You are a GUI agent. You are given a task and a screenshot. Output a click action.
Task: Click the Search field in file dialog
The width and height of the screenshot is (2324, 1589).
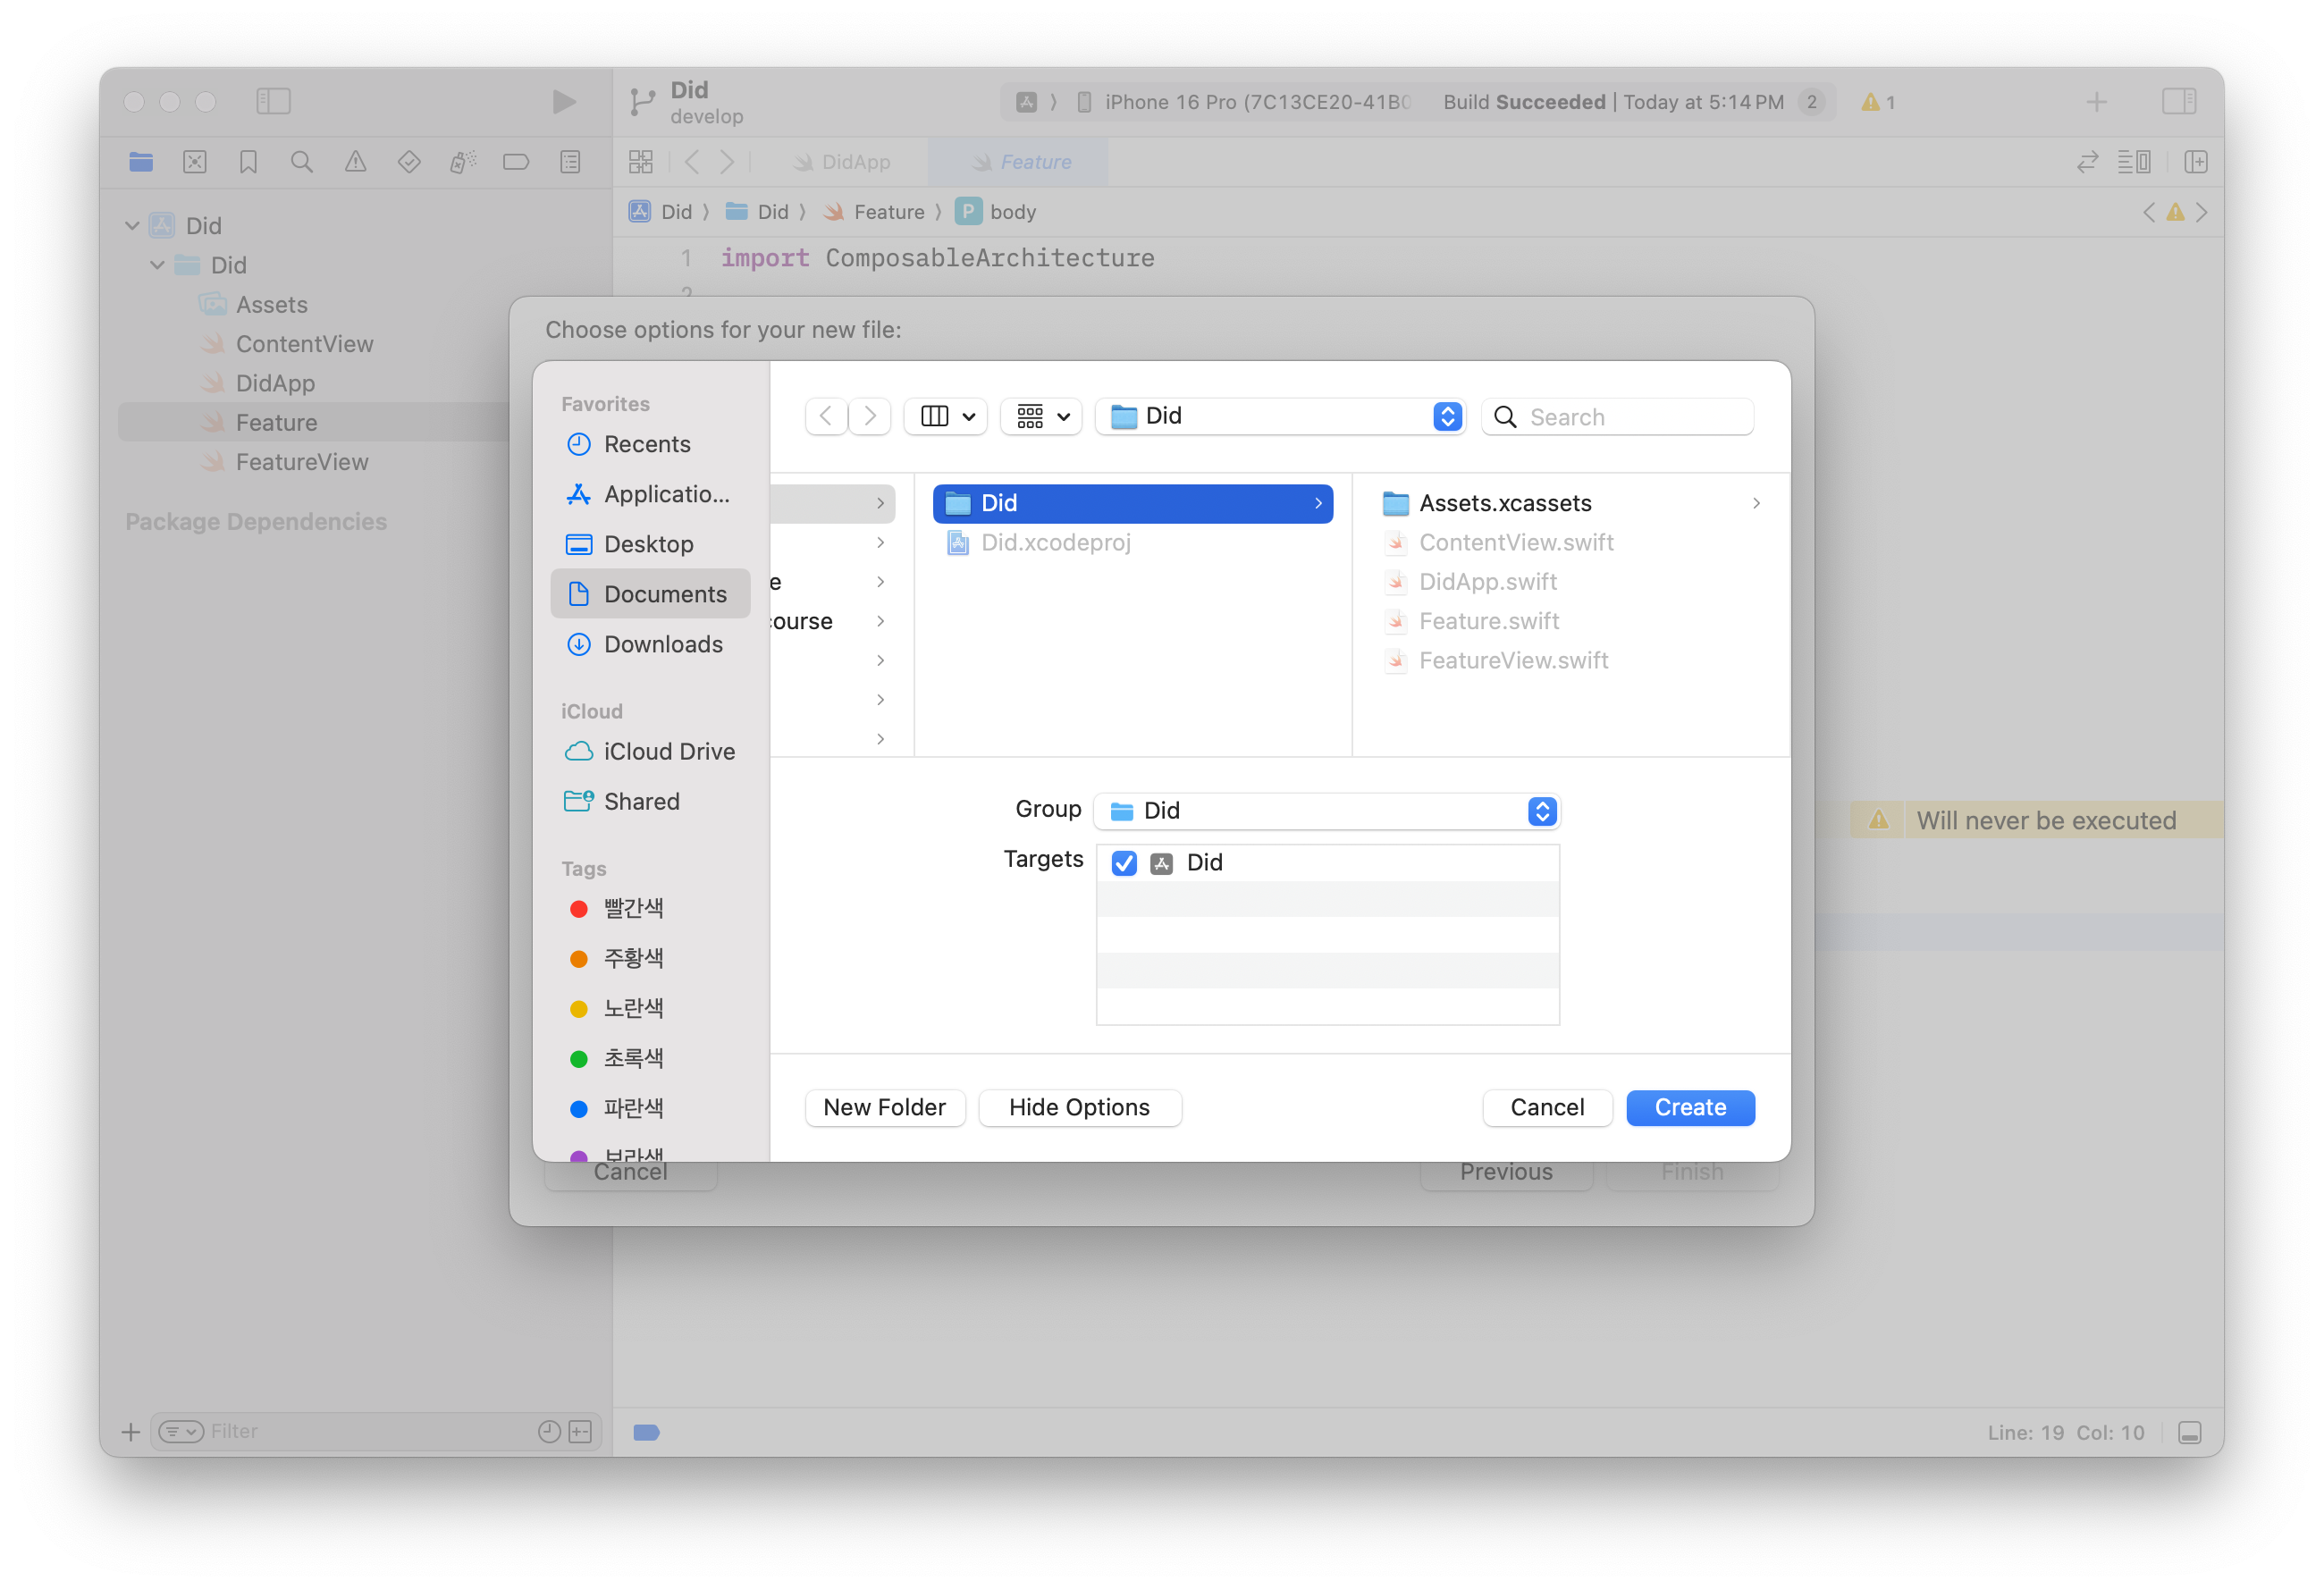click(x=1618, y=417)
